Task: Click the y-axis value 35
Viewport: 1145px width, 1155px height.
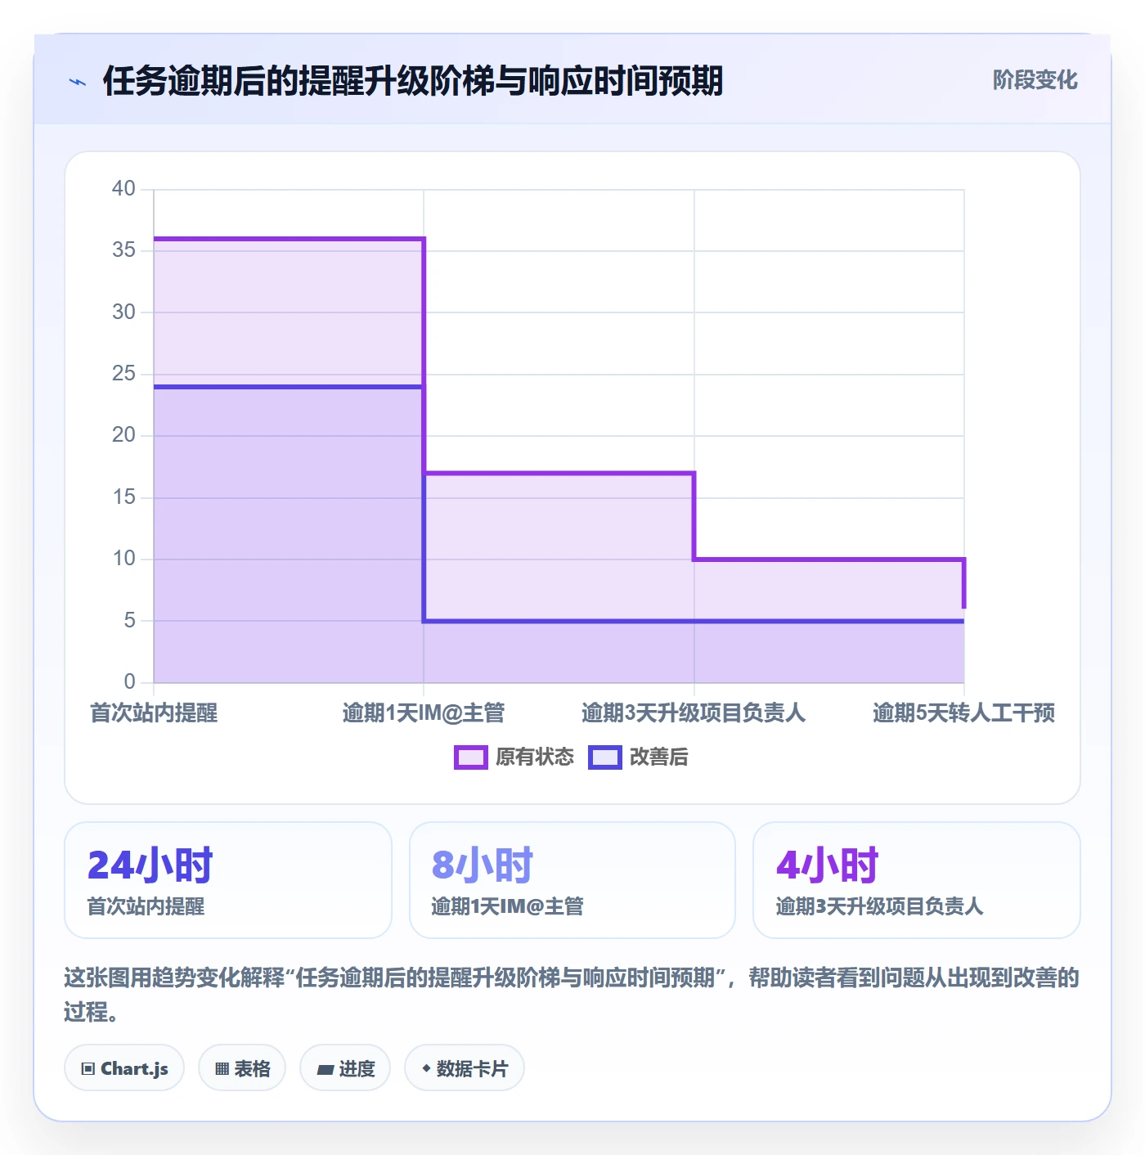Action: point(123,250)
